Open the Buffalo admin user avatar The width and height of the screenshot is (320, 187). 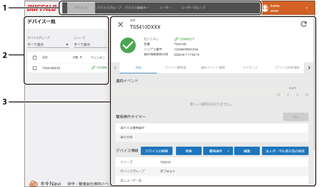pyautogui.click(x=265, y=8)
